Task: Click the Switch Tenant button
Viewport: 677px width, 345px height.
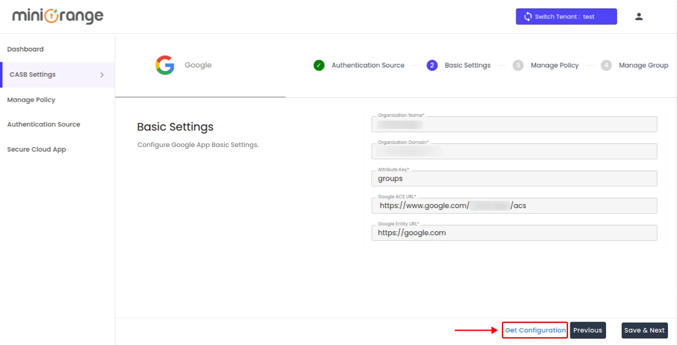Action: pyautogui.click(x=566, y=16)
